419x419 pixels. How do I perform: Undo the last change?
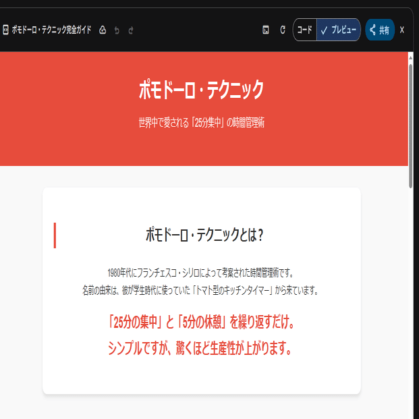coord(117,30)
